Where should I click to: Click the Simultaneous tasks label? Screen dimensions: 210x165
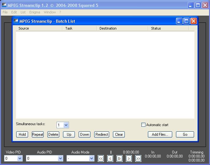(x=31, y=124)
